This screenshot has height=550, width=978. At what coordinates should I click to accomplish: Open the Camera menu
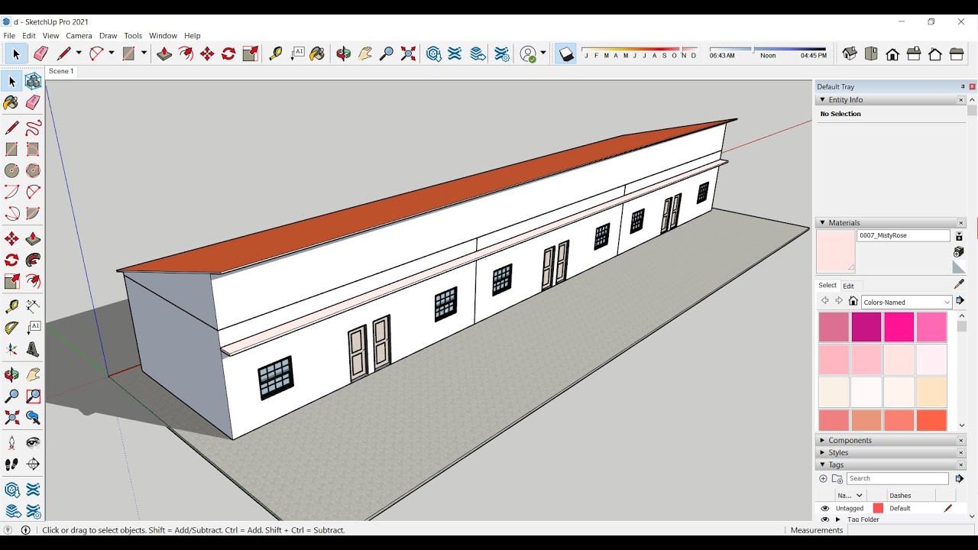point(79,36)
